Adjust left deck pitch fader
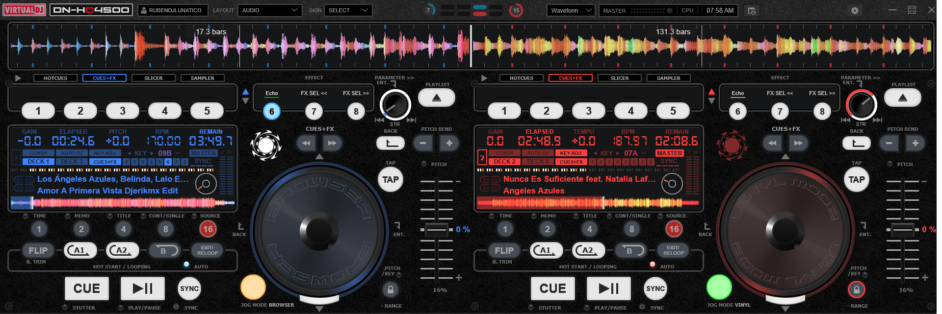The width and height of the screenshot is (942, 314). pyautogui.click(x=436, y=229)
